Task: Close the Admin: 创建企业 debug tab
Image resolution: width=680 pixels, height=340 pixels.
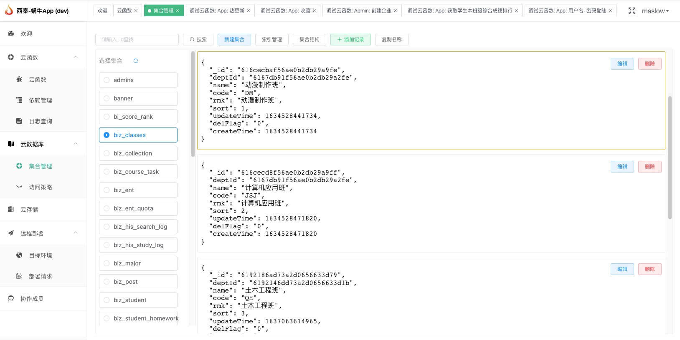Action: [x=395, y=11]
